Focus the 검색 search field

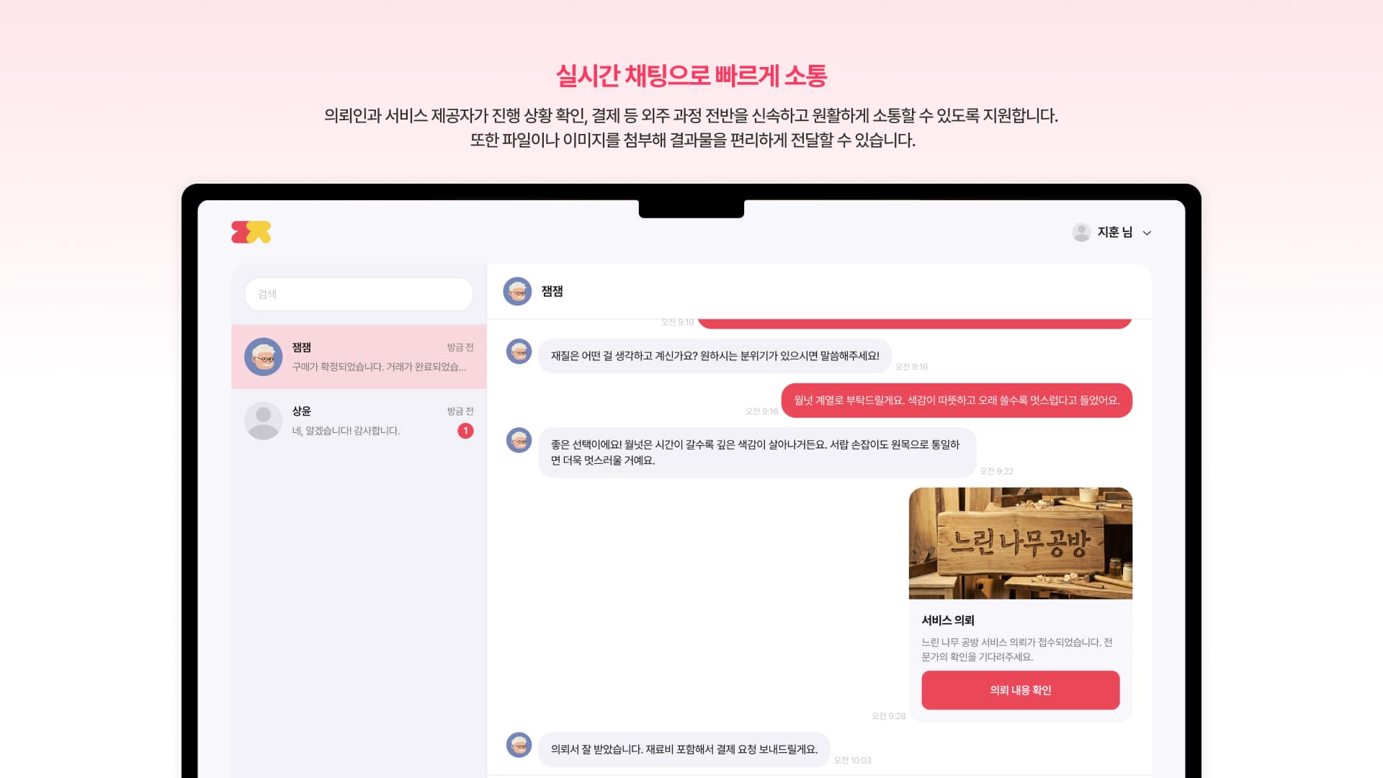pyautogui.click(x=359, y=294)
